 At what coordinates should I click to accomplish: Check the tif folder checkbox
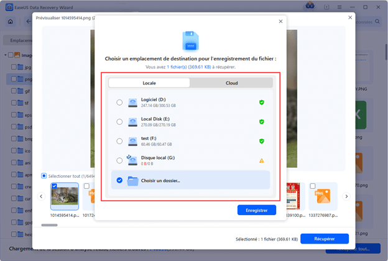point(14,103)
